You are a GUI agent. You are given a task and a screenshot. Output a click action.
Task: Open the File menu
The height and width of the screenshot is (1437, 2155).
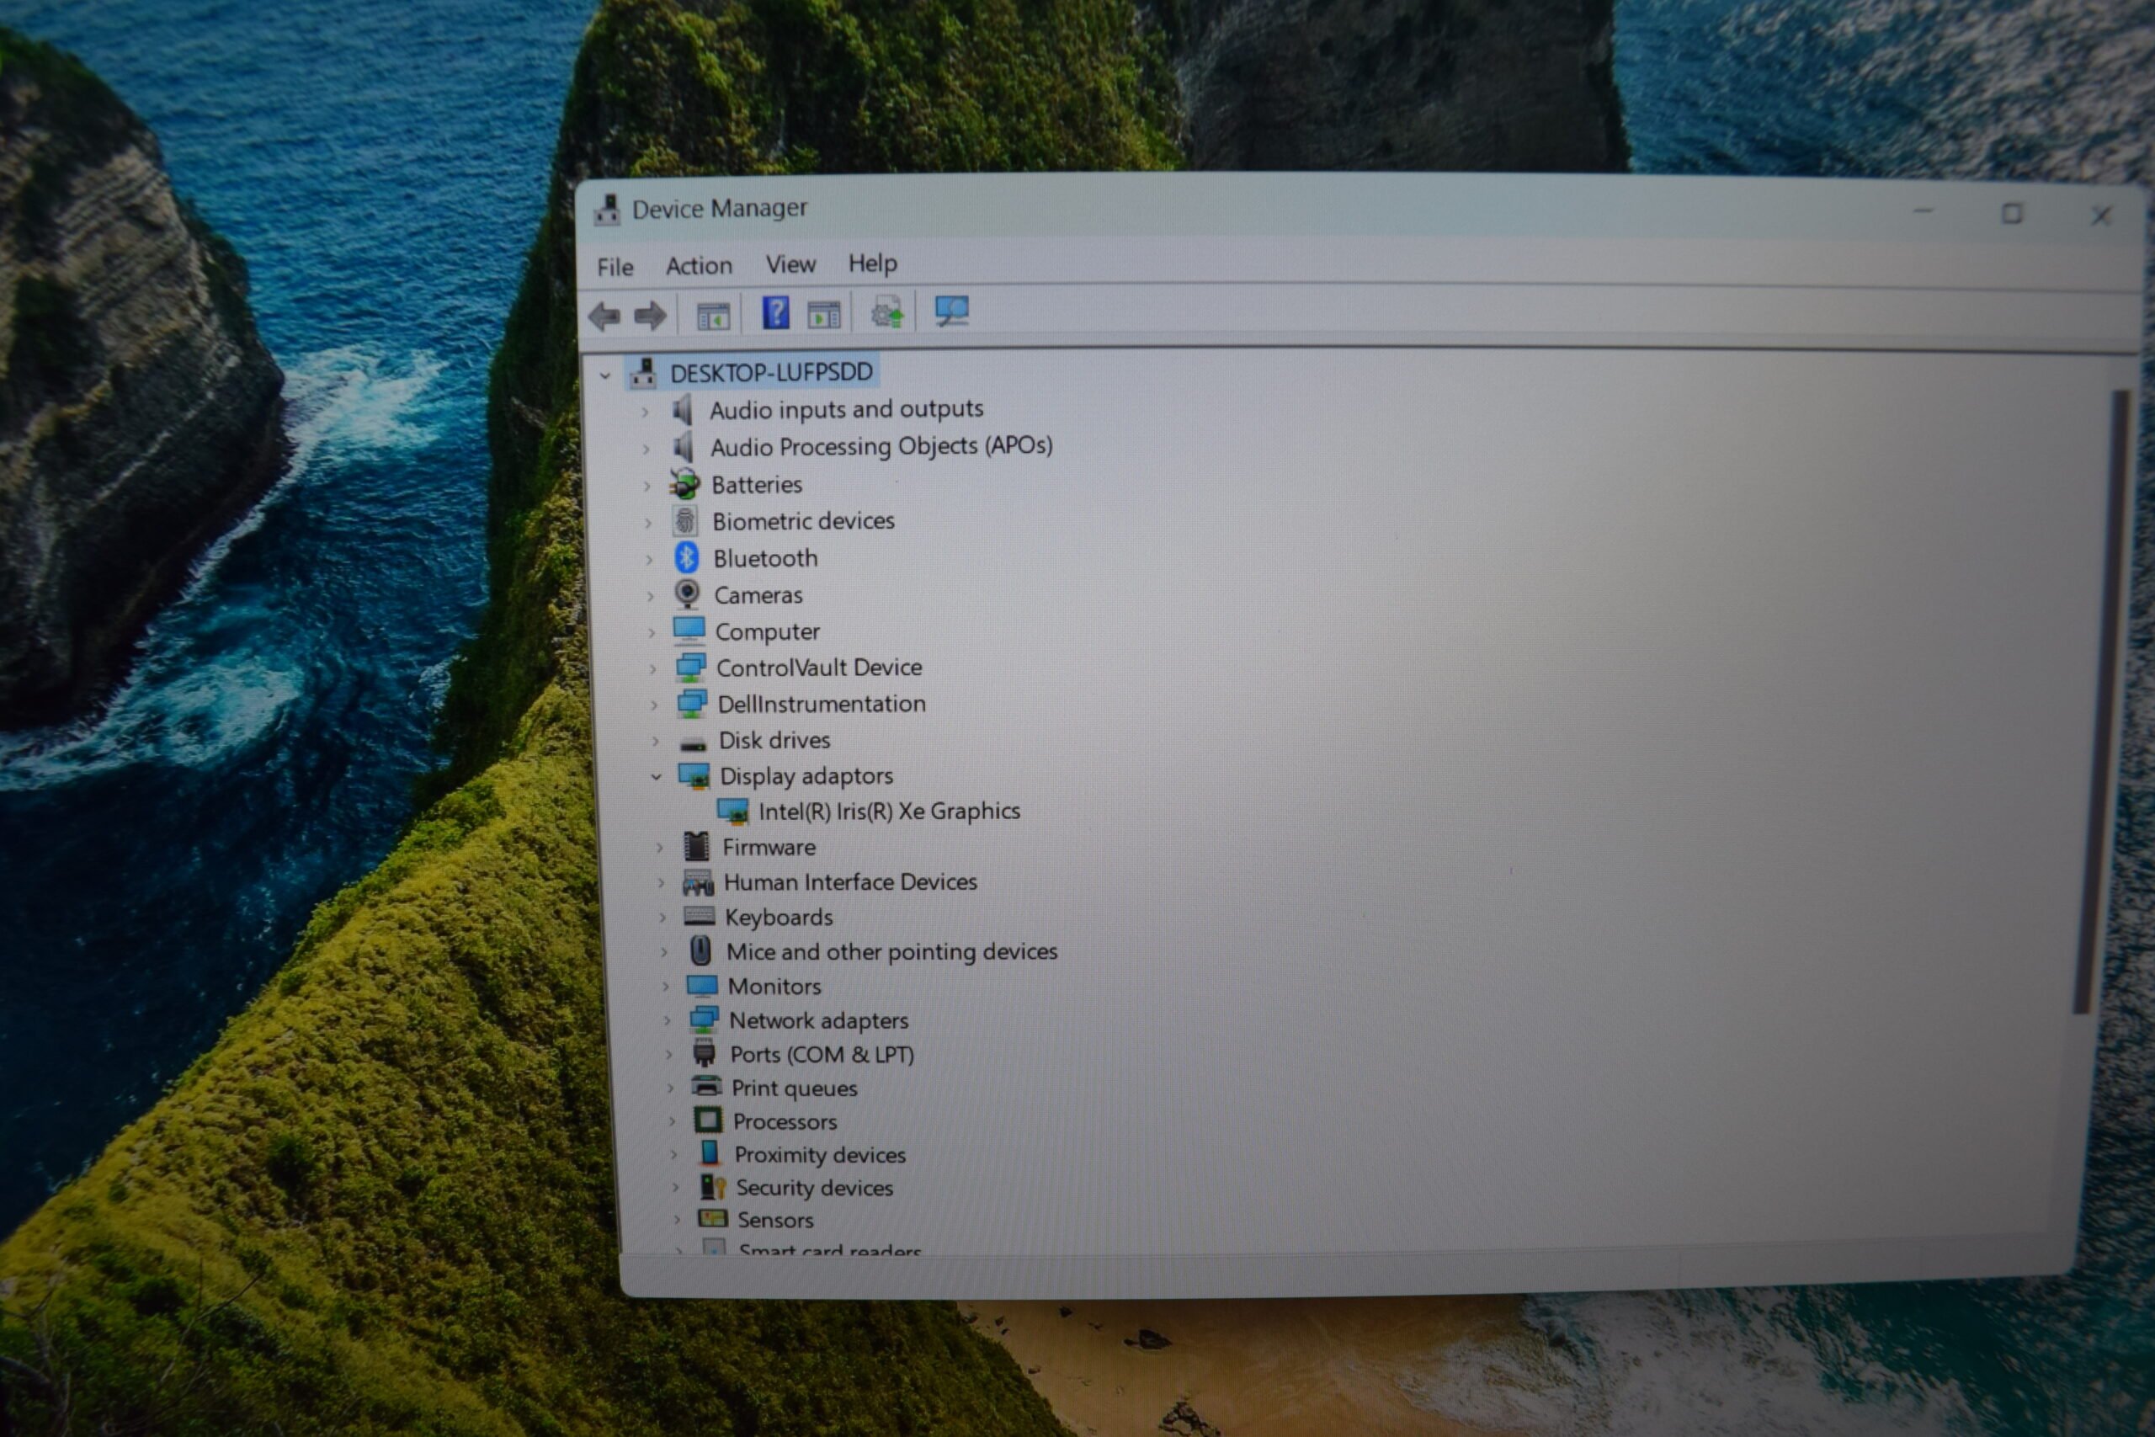tap(615, 267)
